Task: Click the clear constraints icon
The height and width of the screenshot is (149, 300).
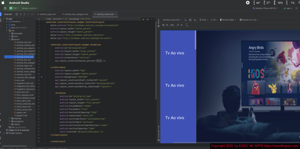Action: coord(178,25)
